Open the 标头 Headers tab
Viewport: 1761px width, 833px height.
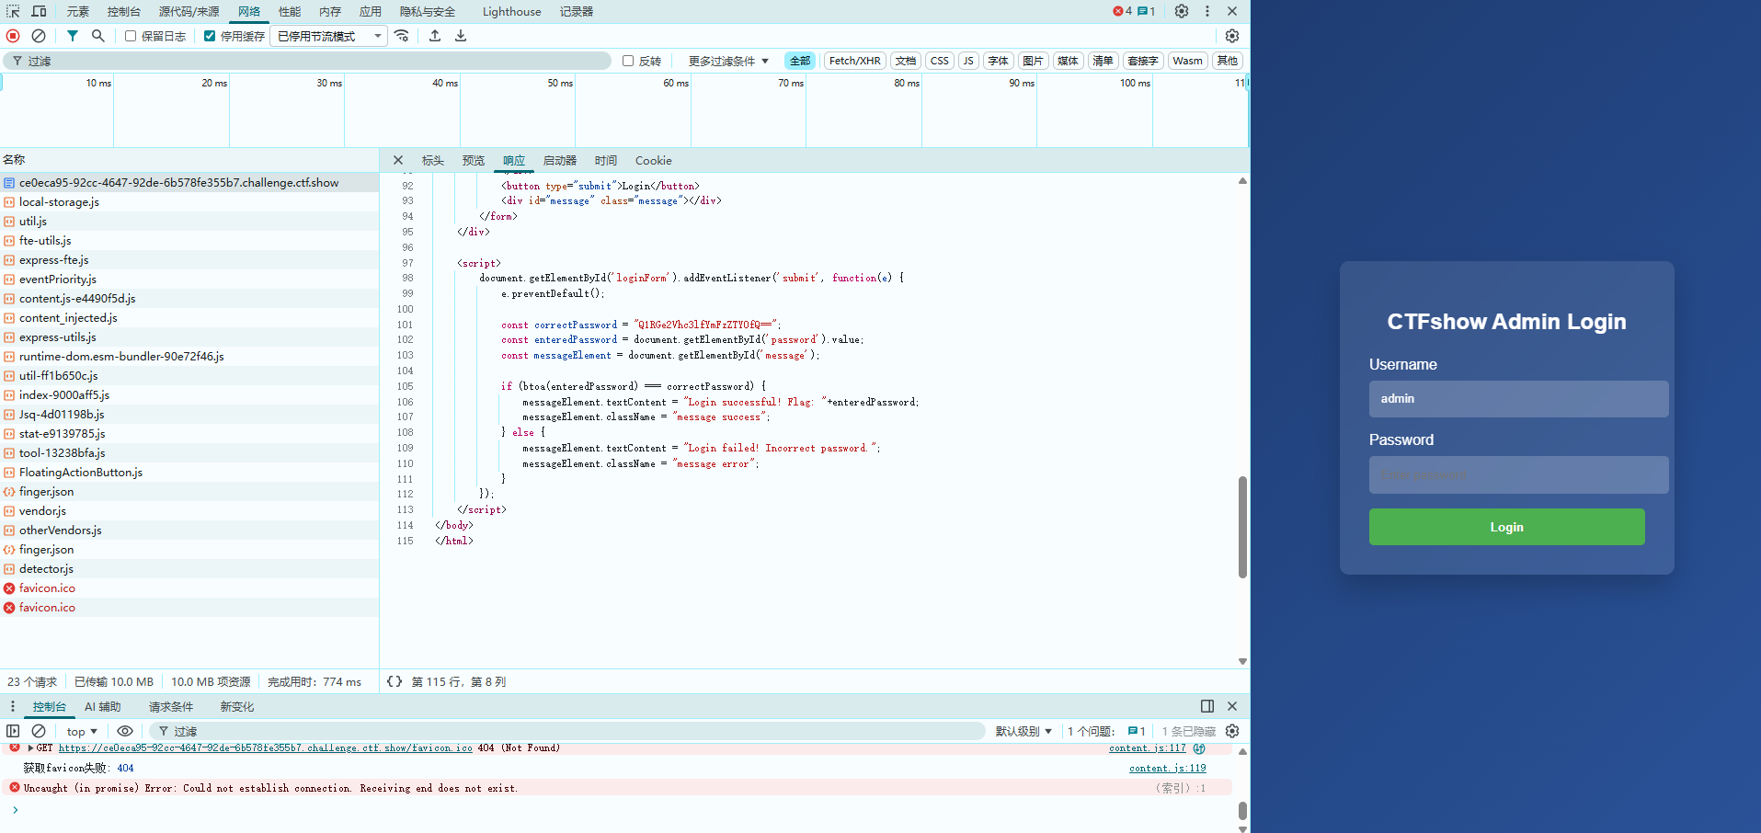433,160
